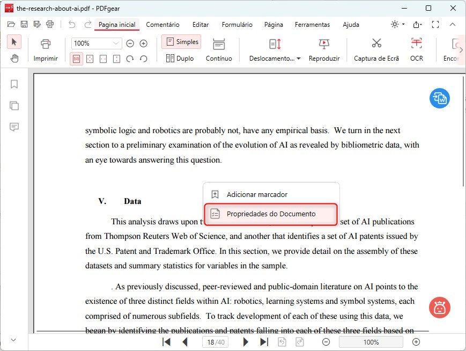This screenshot has width=466, height=351.
Task: Switch to the Ferramentas tab
Action: pos(313,25)
